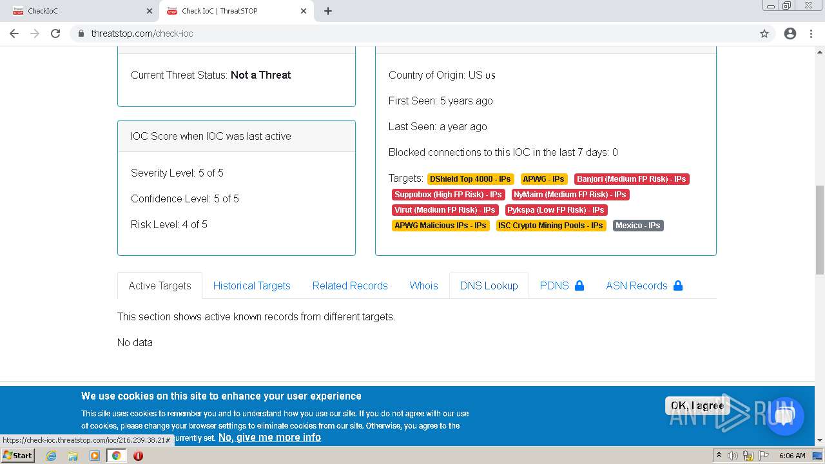Viewport: 825px width, 464px height.
Task: Click the No data text
Action: [135, 342]
